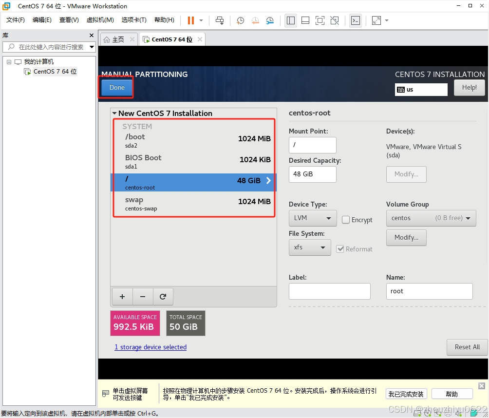Enter full screen mode

pyautogui.click(x=320, y=20)
